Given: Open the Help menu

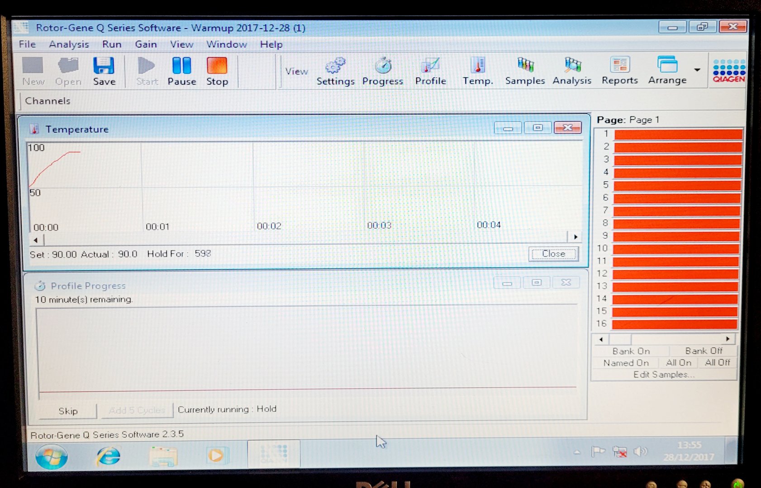Looking at the screenshot, I should coord(271,44).
